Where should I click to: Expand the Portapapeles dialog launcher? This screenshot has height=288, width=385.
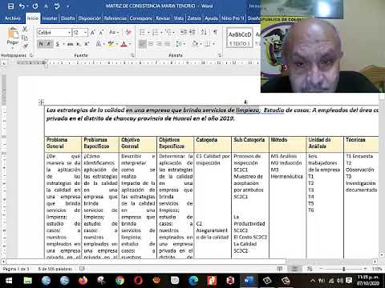31,55
